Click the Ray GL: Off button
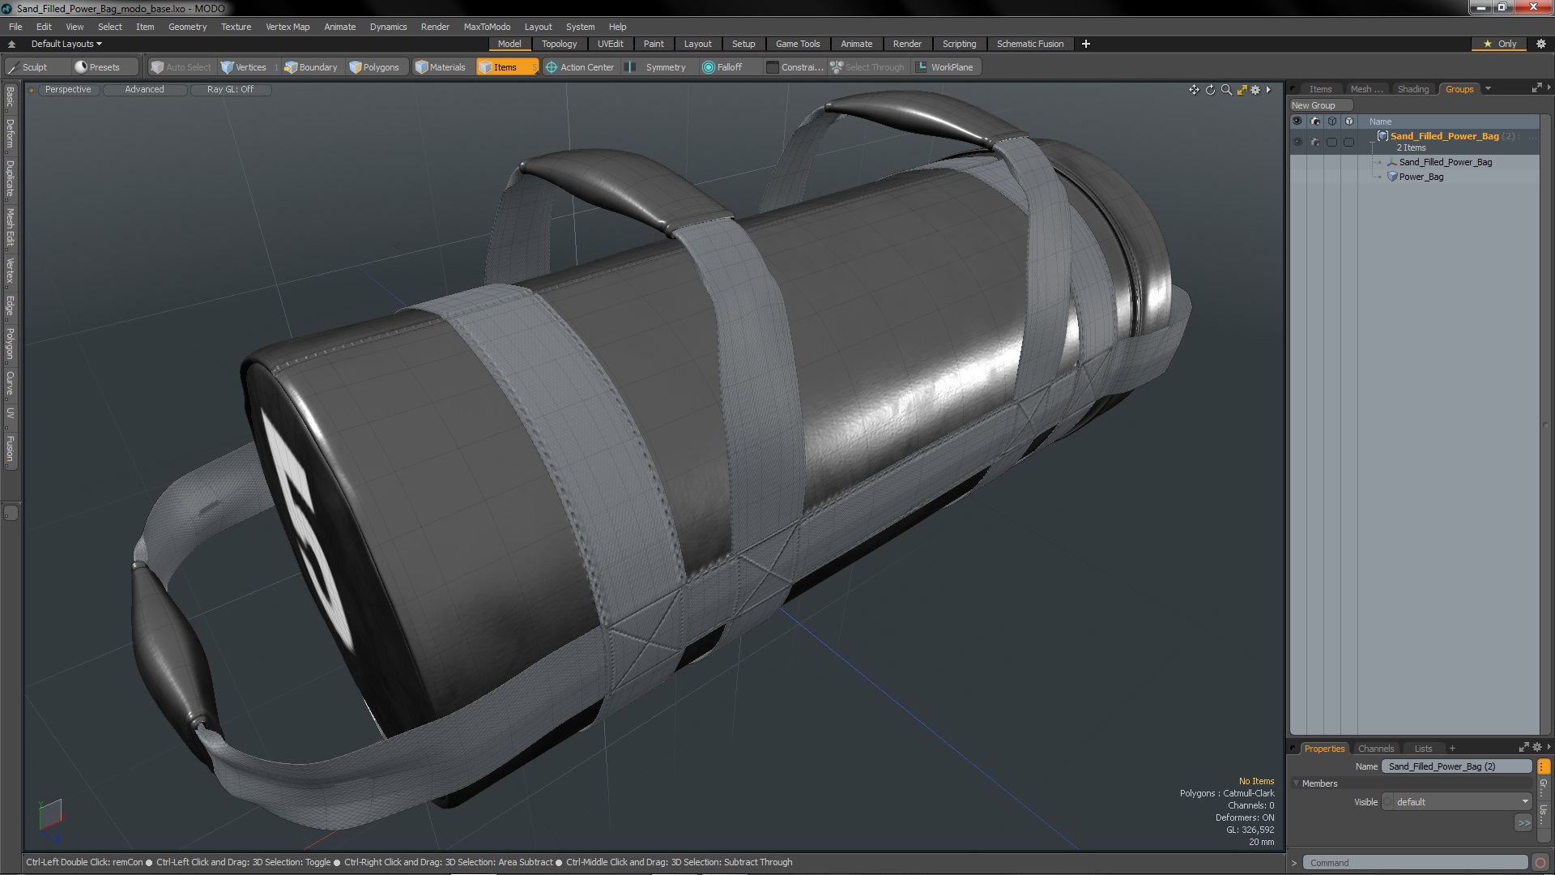Screen dimensions: 1555x875 pos(230,90)
